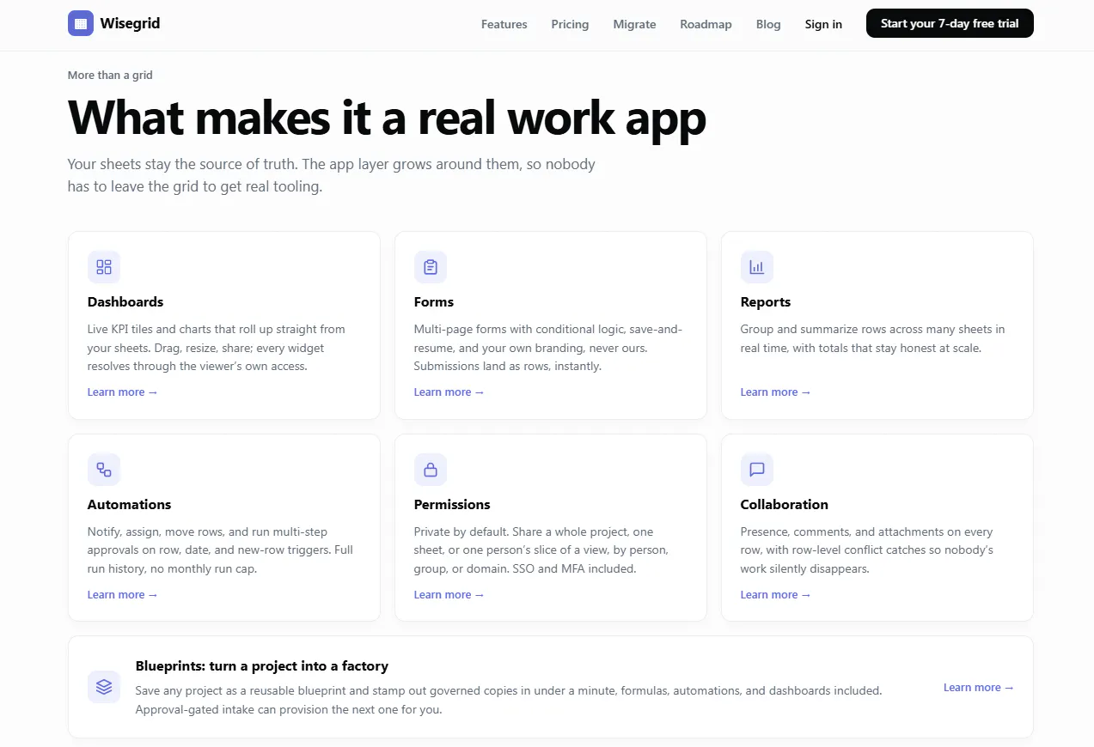Open the Blog nav link

coord(768,24)
